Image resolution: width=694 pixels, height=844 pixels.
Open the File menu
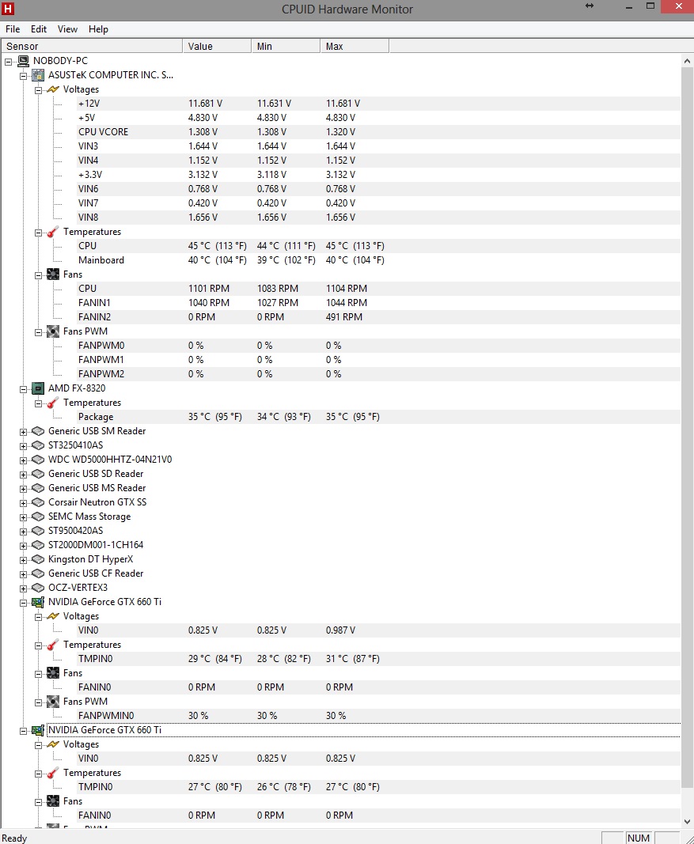click(x=13, y=29)
